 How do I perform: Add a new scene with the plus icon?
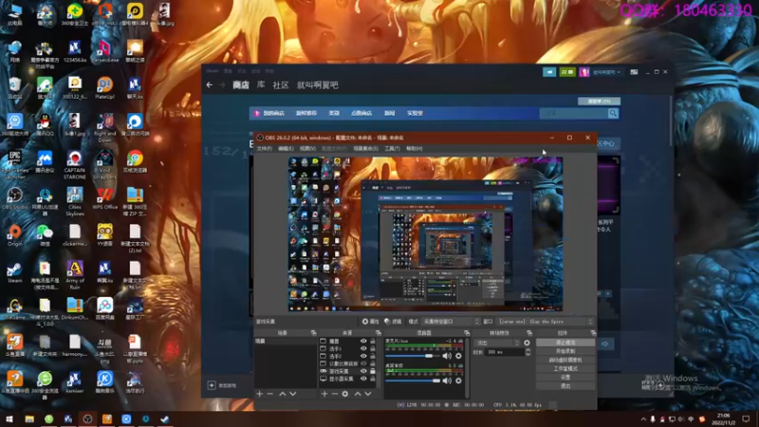click(259, 394)
